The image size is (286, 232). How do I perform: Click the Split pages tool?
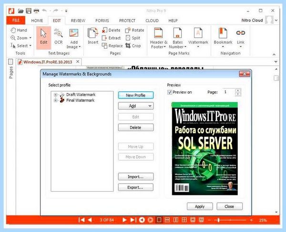[x=133, y=38]
